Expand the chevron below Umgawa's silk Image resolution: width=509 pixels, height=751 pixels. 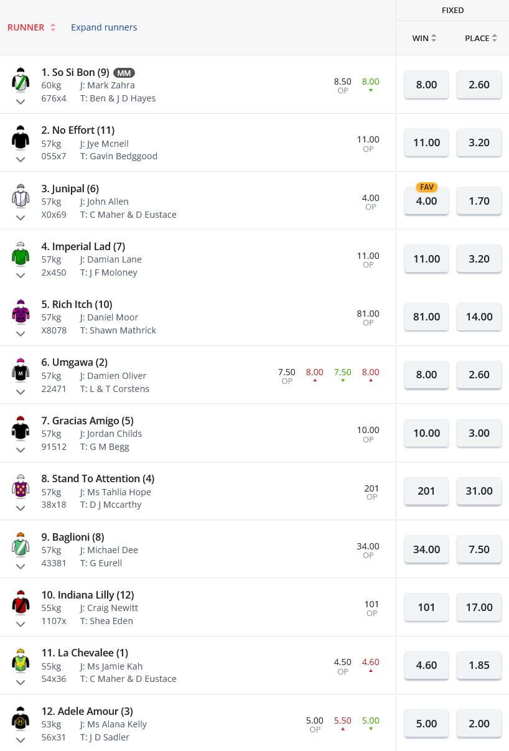21,392
